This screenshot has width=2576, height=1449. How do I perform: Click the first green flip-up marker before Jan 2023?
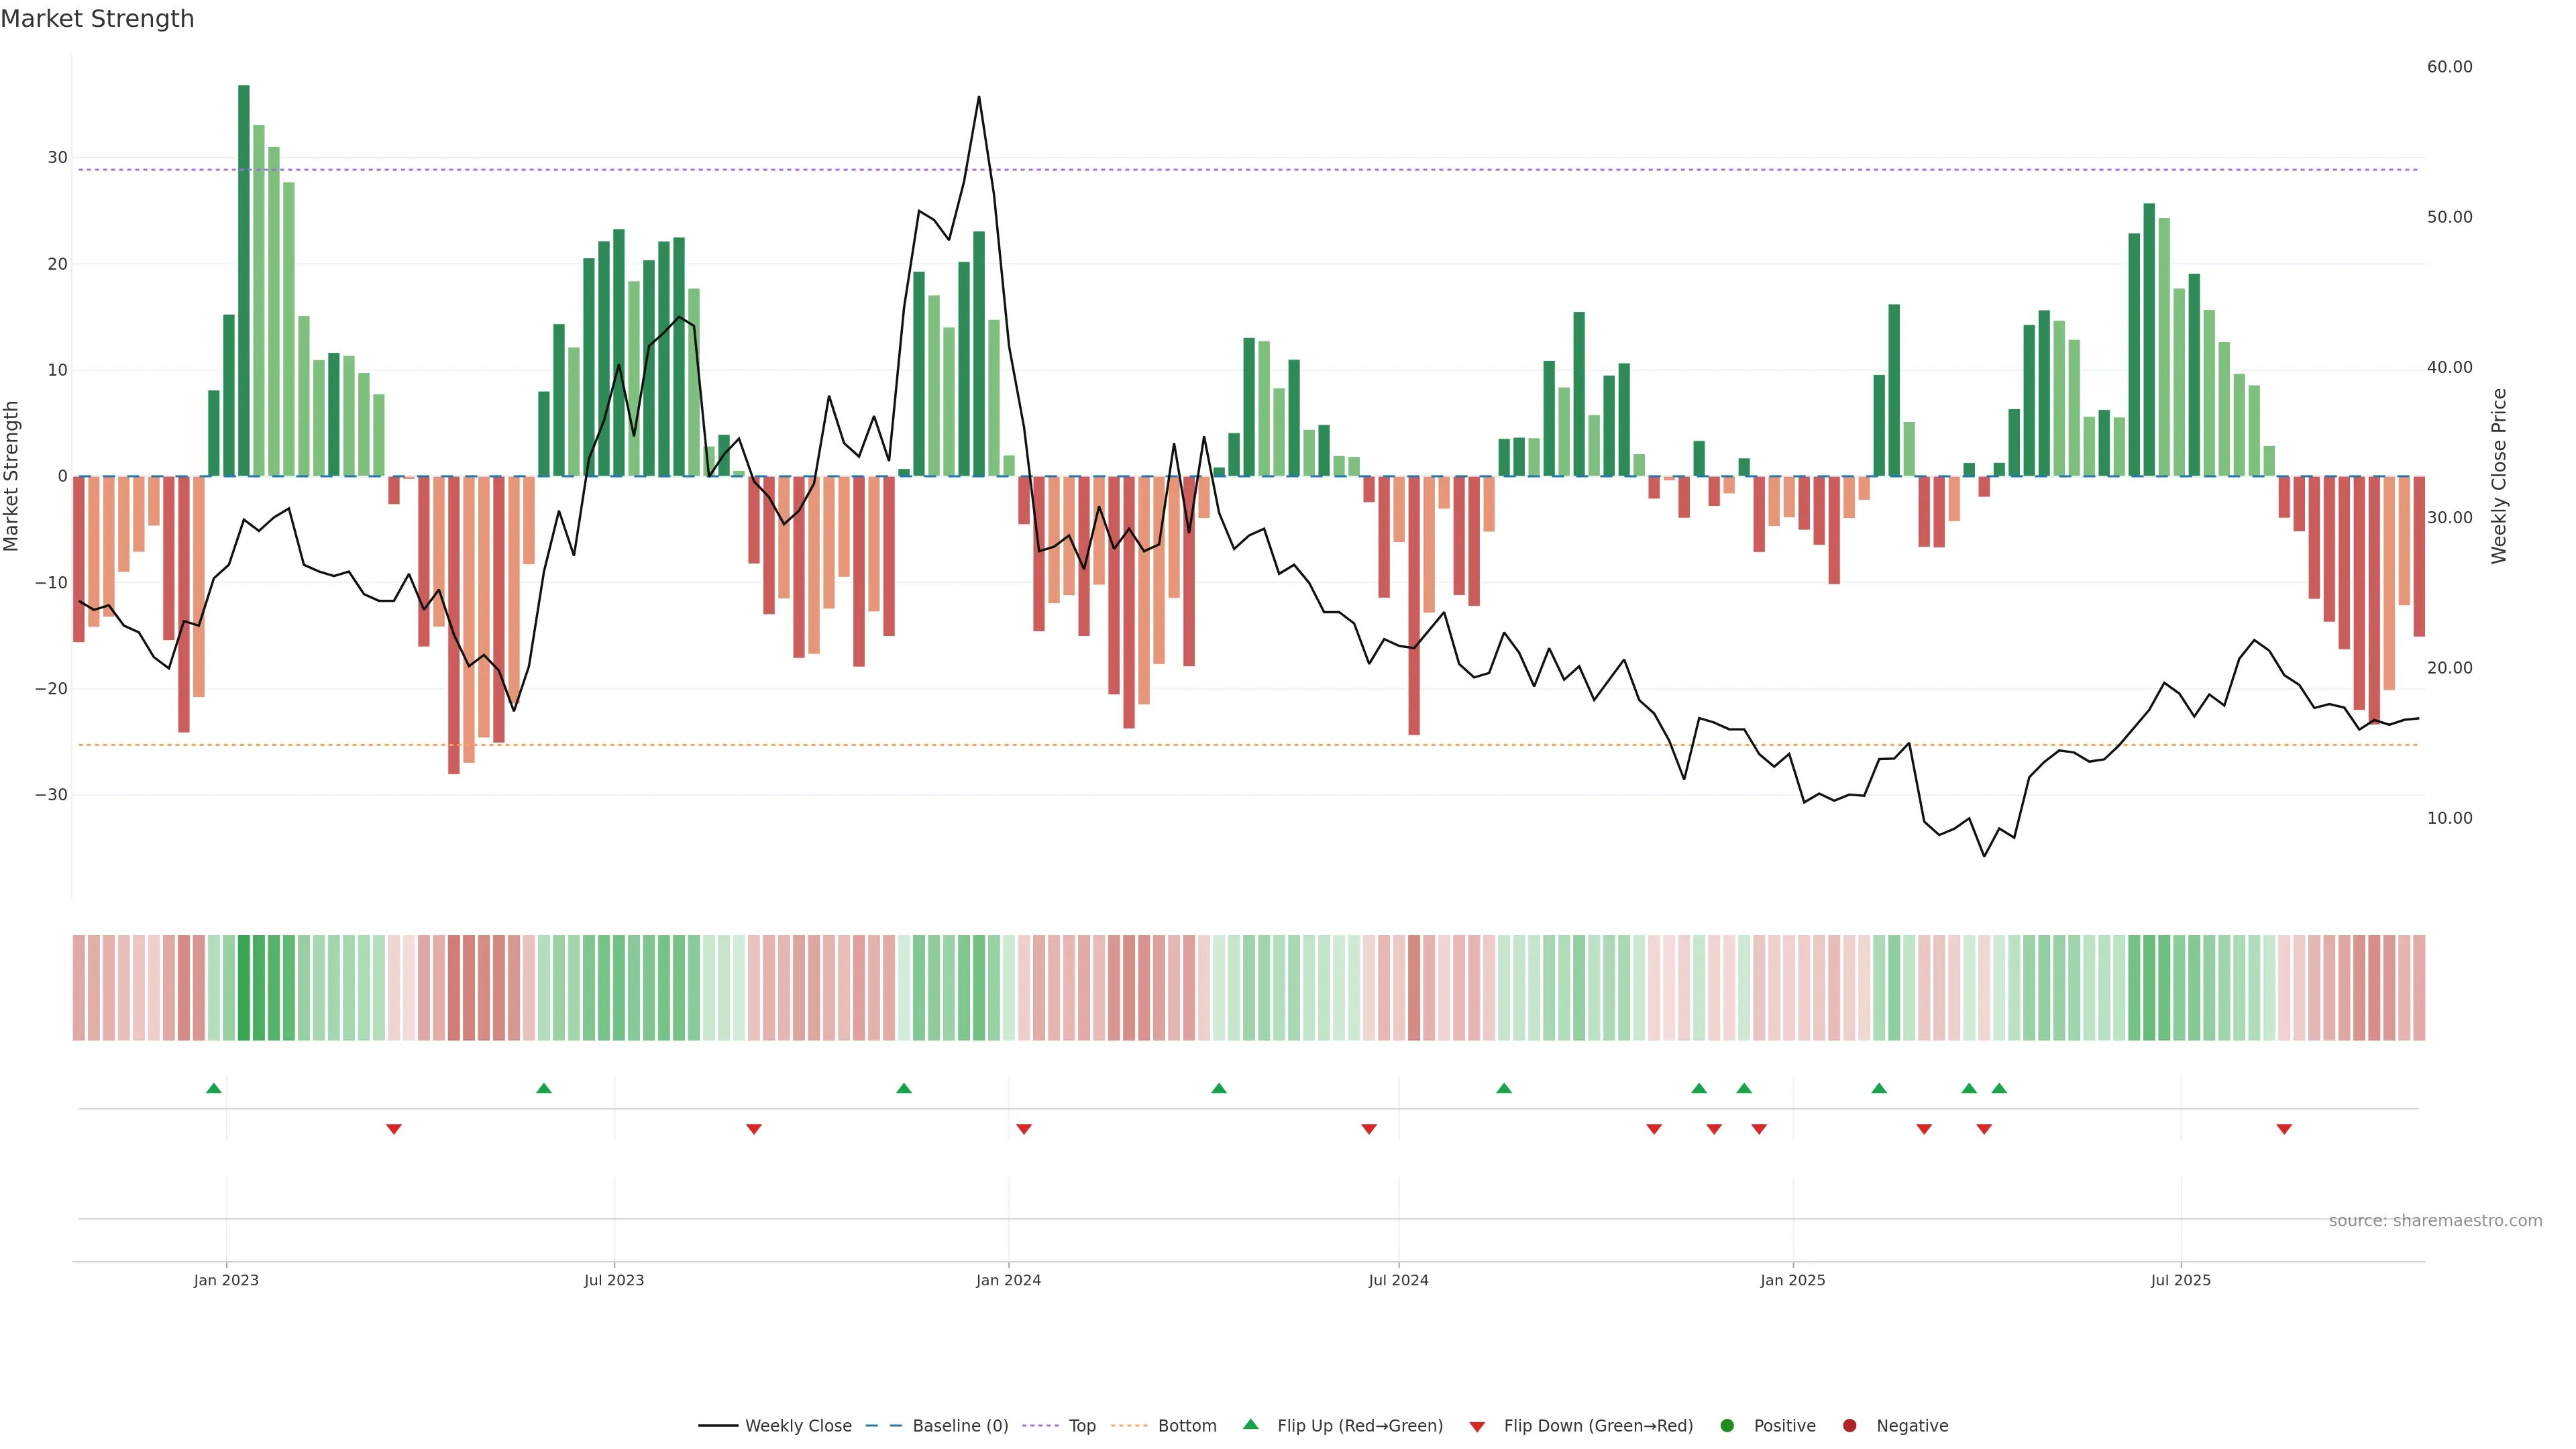click(213, 1088)
